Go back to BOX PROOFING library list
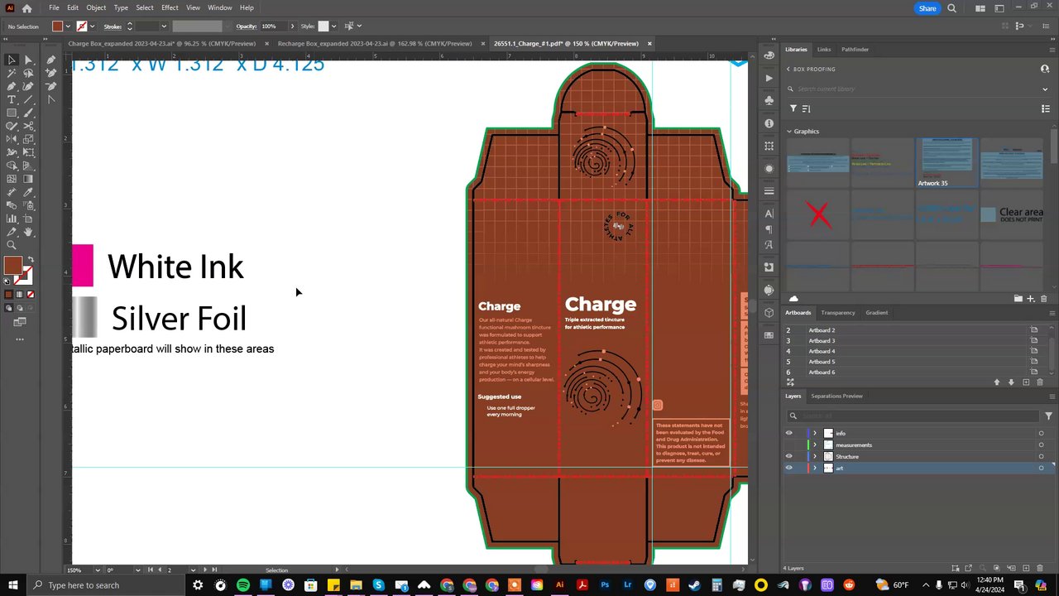 (x=788, y=69)
